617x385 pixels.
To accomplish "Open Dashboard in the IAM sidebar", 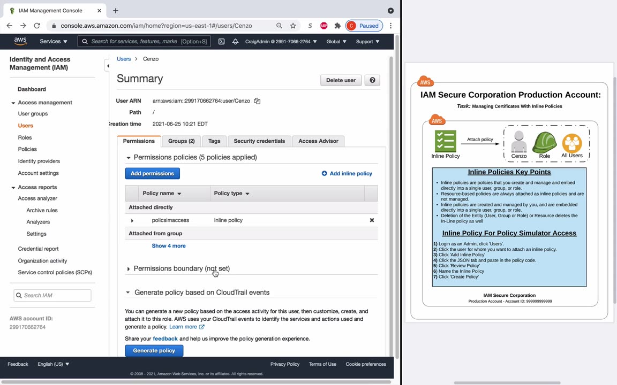I will 32,89.
